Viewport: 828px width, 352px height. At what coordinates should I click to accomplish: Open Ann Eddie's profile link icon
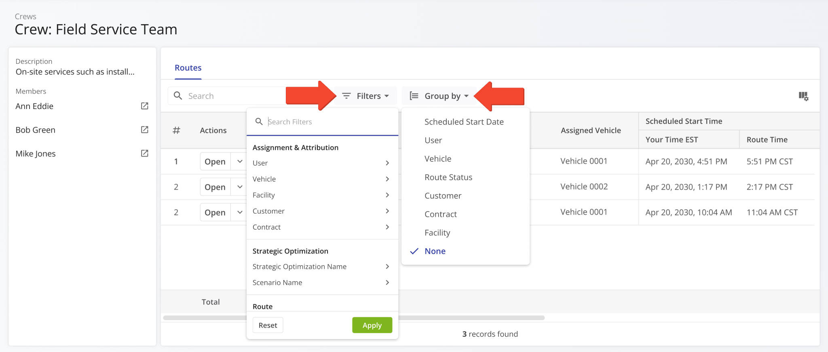tap(144, 106)
